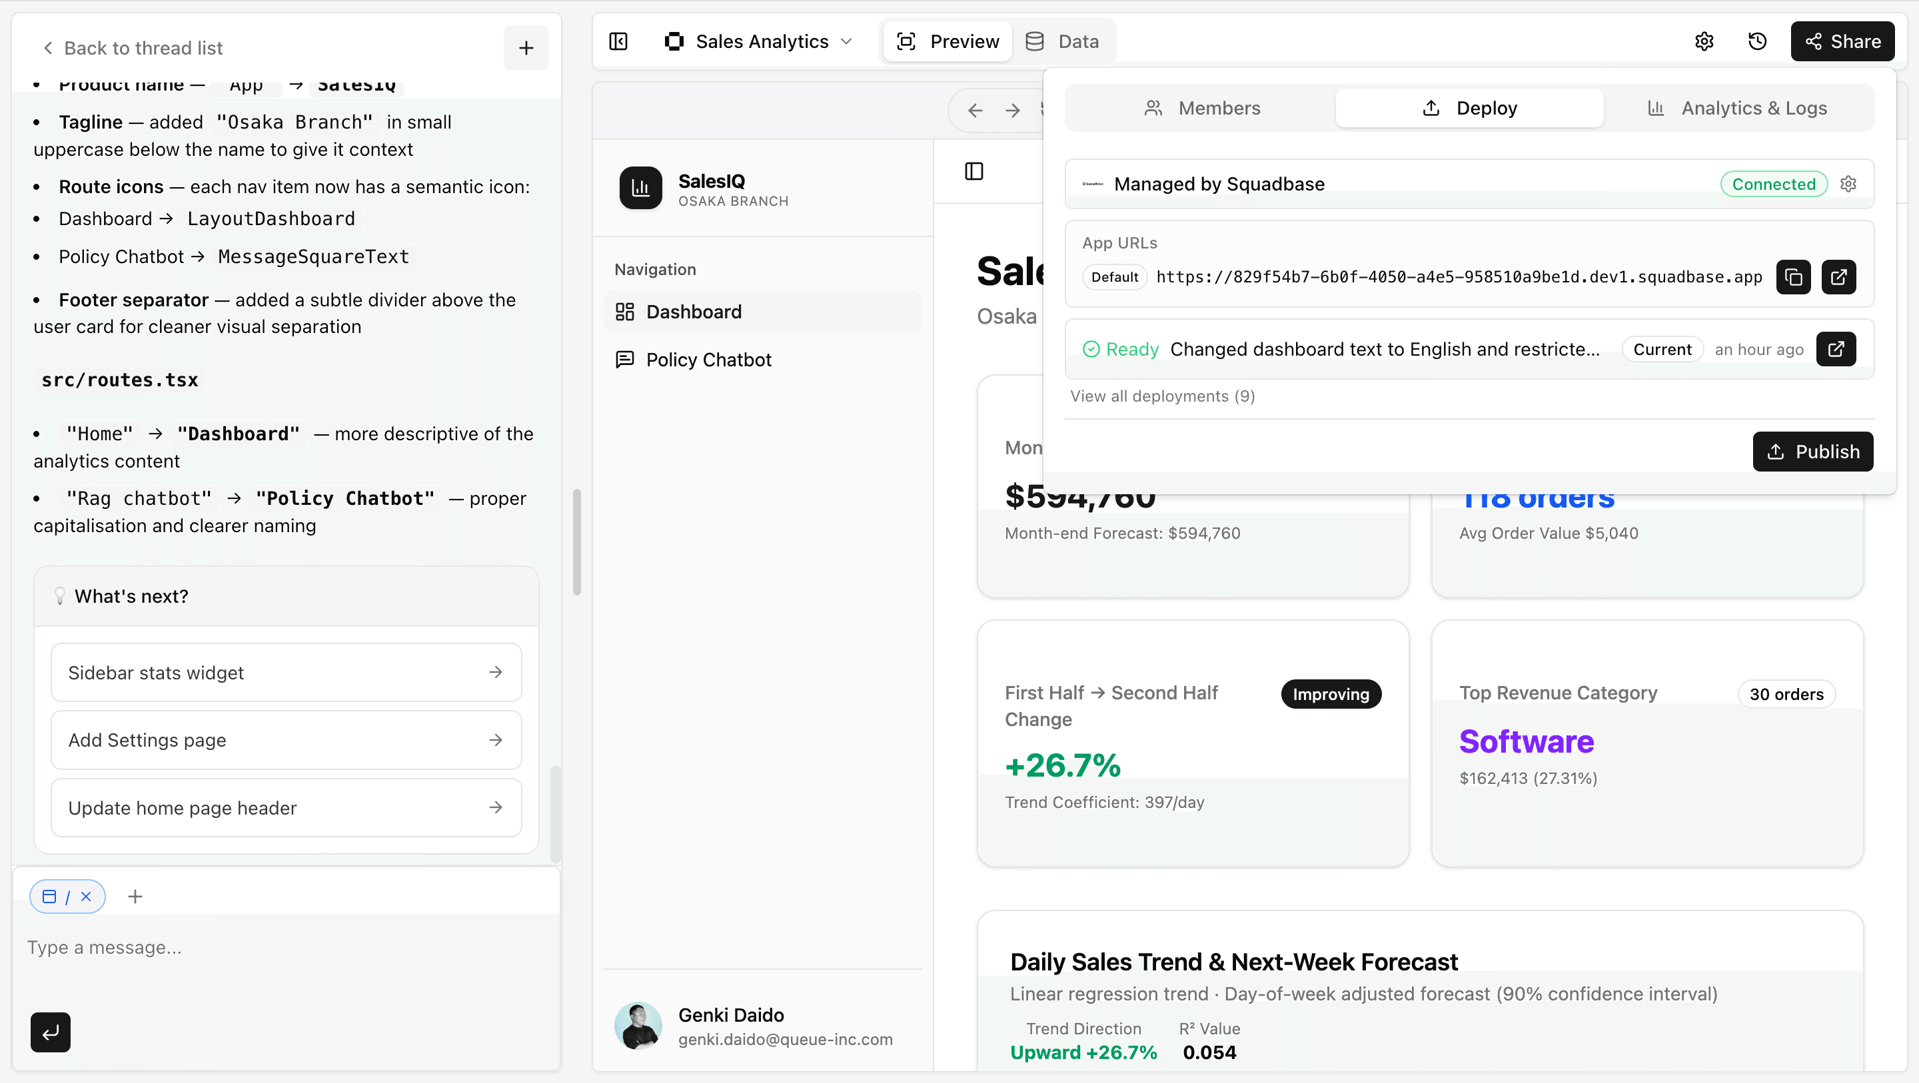Click the Publish button

(1812, 452)
